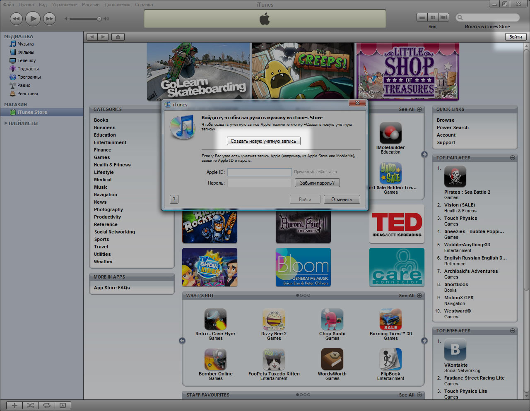
Task: Open the Файл menu
Action: (x=8, y=5)
